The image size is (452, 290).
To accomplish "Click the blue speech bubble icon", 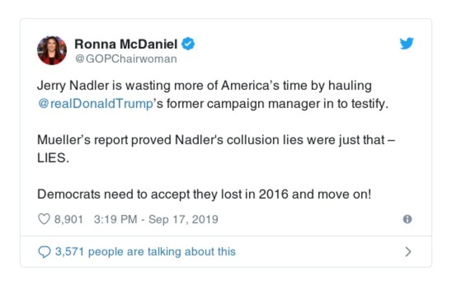I will coord(44,252).
